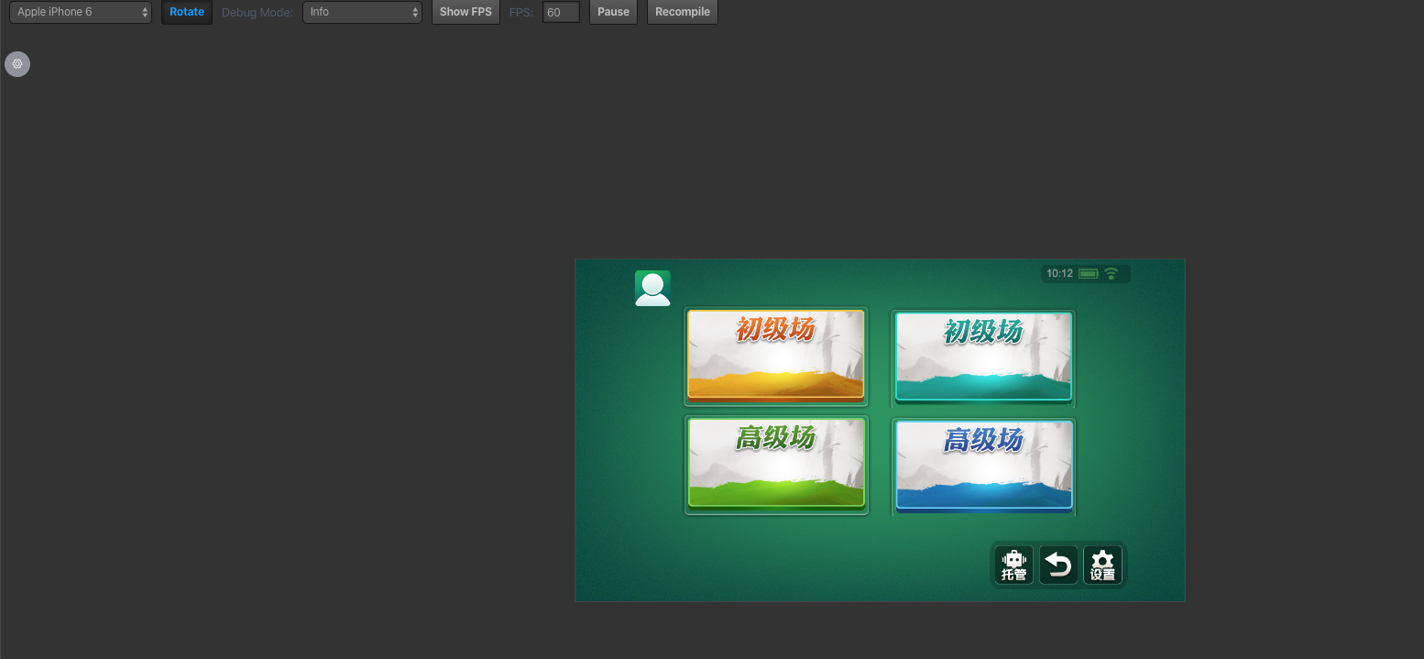Click the Recompile button

(683, 12)
